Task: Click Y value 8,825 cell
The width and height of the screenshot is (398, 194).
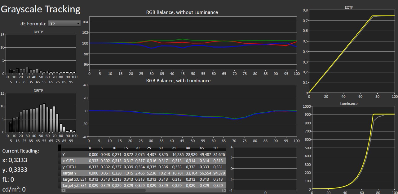Action: coord(163,154)
